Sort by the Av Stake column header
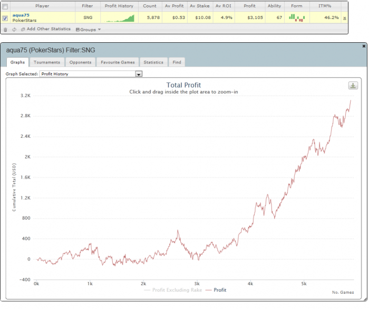 point(200,6)
